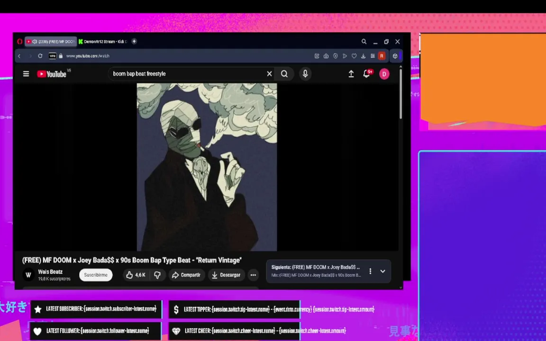Open the D account avatar menu
Image resolution: width=546 pixels, height=341 pixels.
(384, 74)
